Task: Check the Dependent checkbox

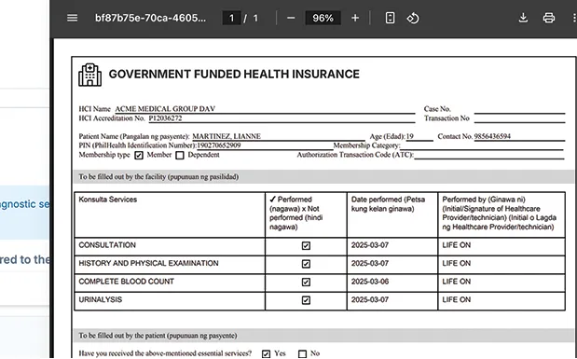Action: click(180, 156)
